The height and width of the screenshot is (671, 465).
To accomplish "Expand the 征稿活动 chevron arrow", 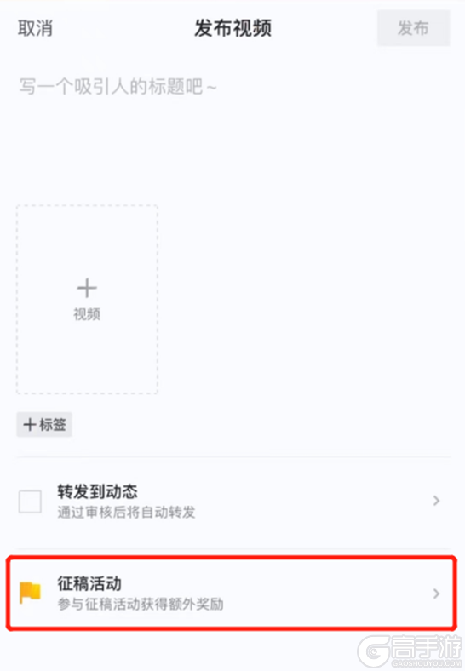I will point(436,594).
